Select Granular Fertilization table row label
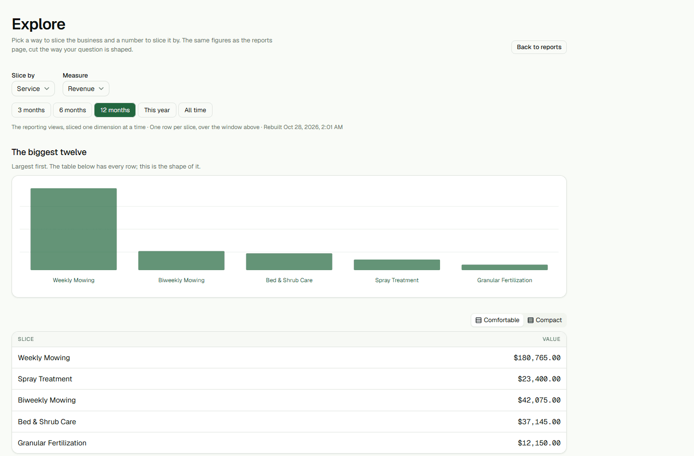694x456 pixels. click(52, 443)
